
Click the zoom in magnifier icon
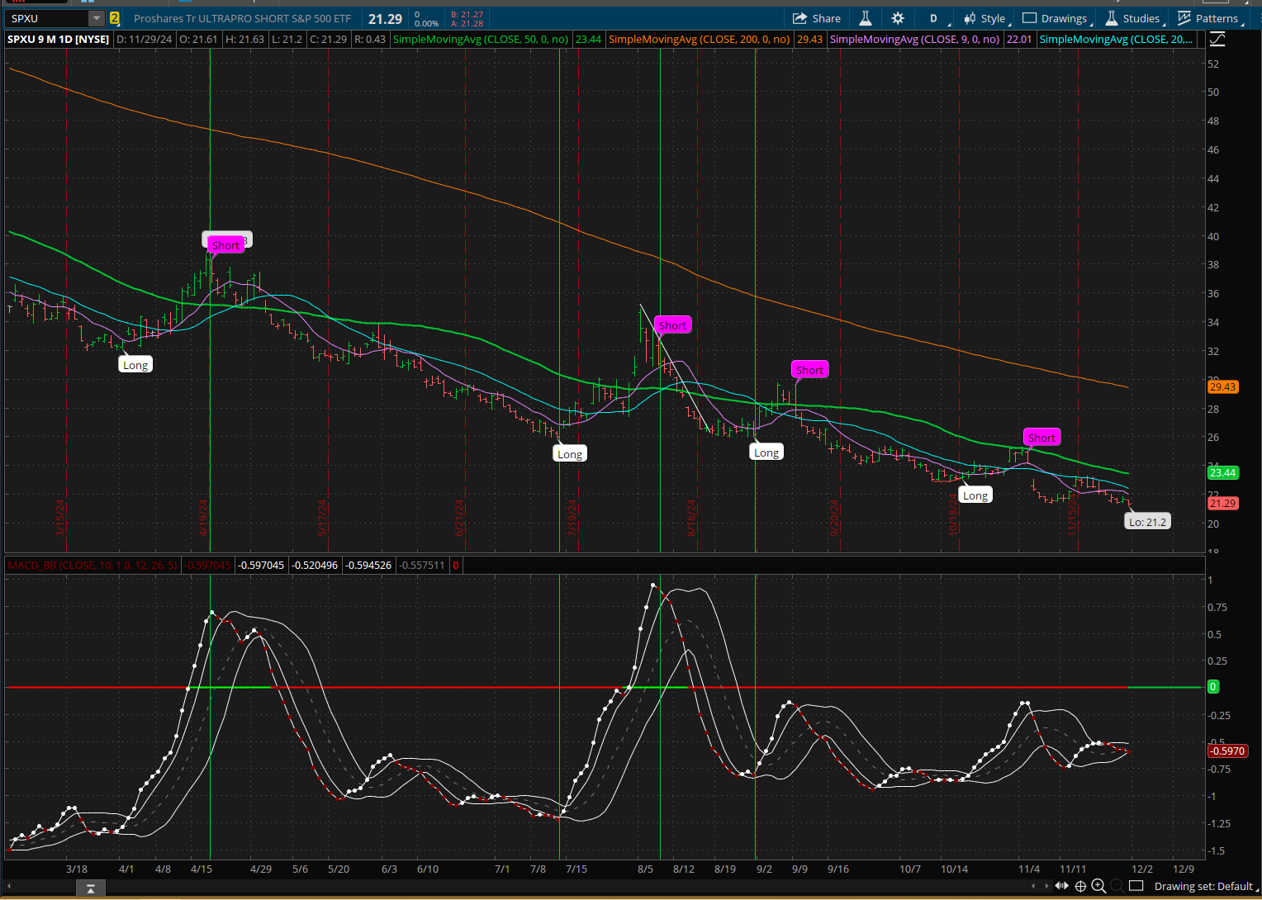[1098, 886]
